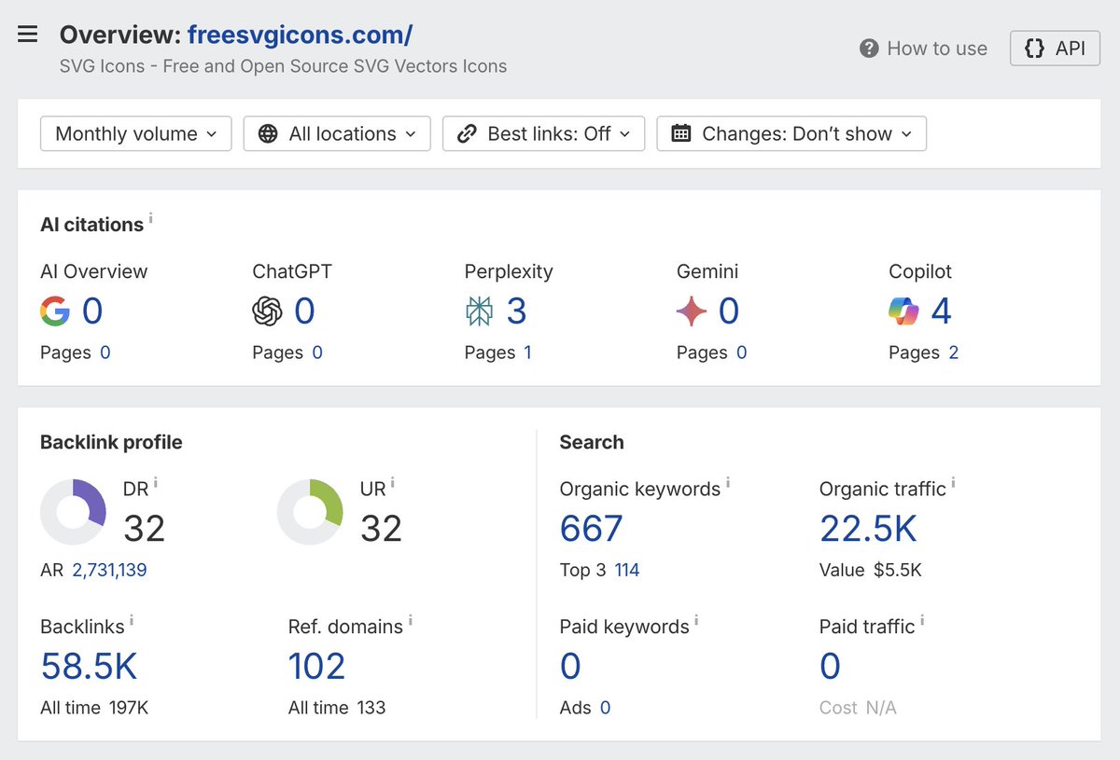Click the info icon beside UR
The image size is (1120, 760).
click(393, 483)
